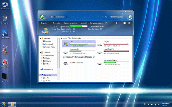
Task: Click the volume speaker tray icon
Action: click(x=152, y=104)
